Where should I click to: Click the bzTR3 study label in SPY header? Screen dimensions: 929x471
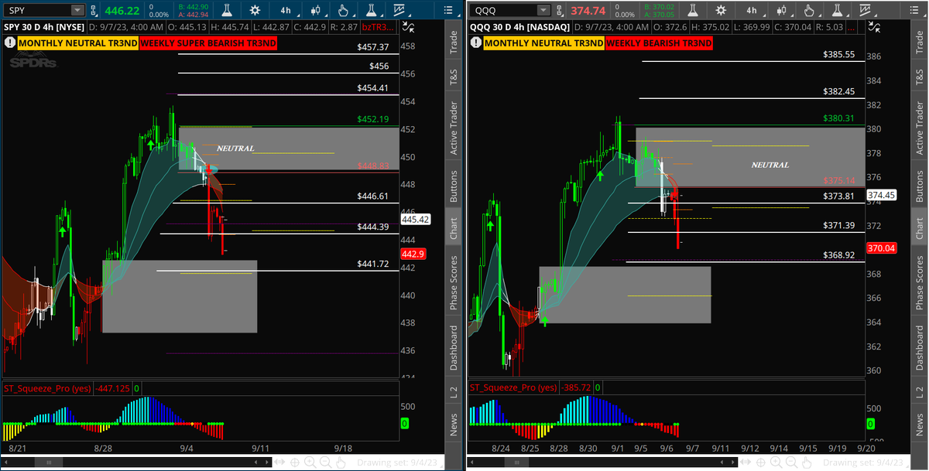[377, 26]
